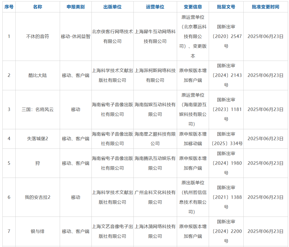Click 原申报版本增加客户端 in the 狩 row
This screenshot has height=247, width=289.
point(193,163)
